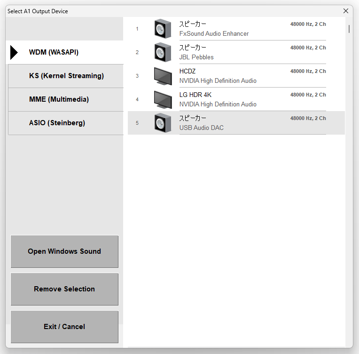Select the WDM (WASAPI) driver tab
The width and height of the screenshot is (359, 354).
click(x=64, y=52)
